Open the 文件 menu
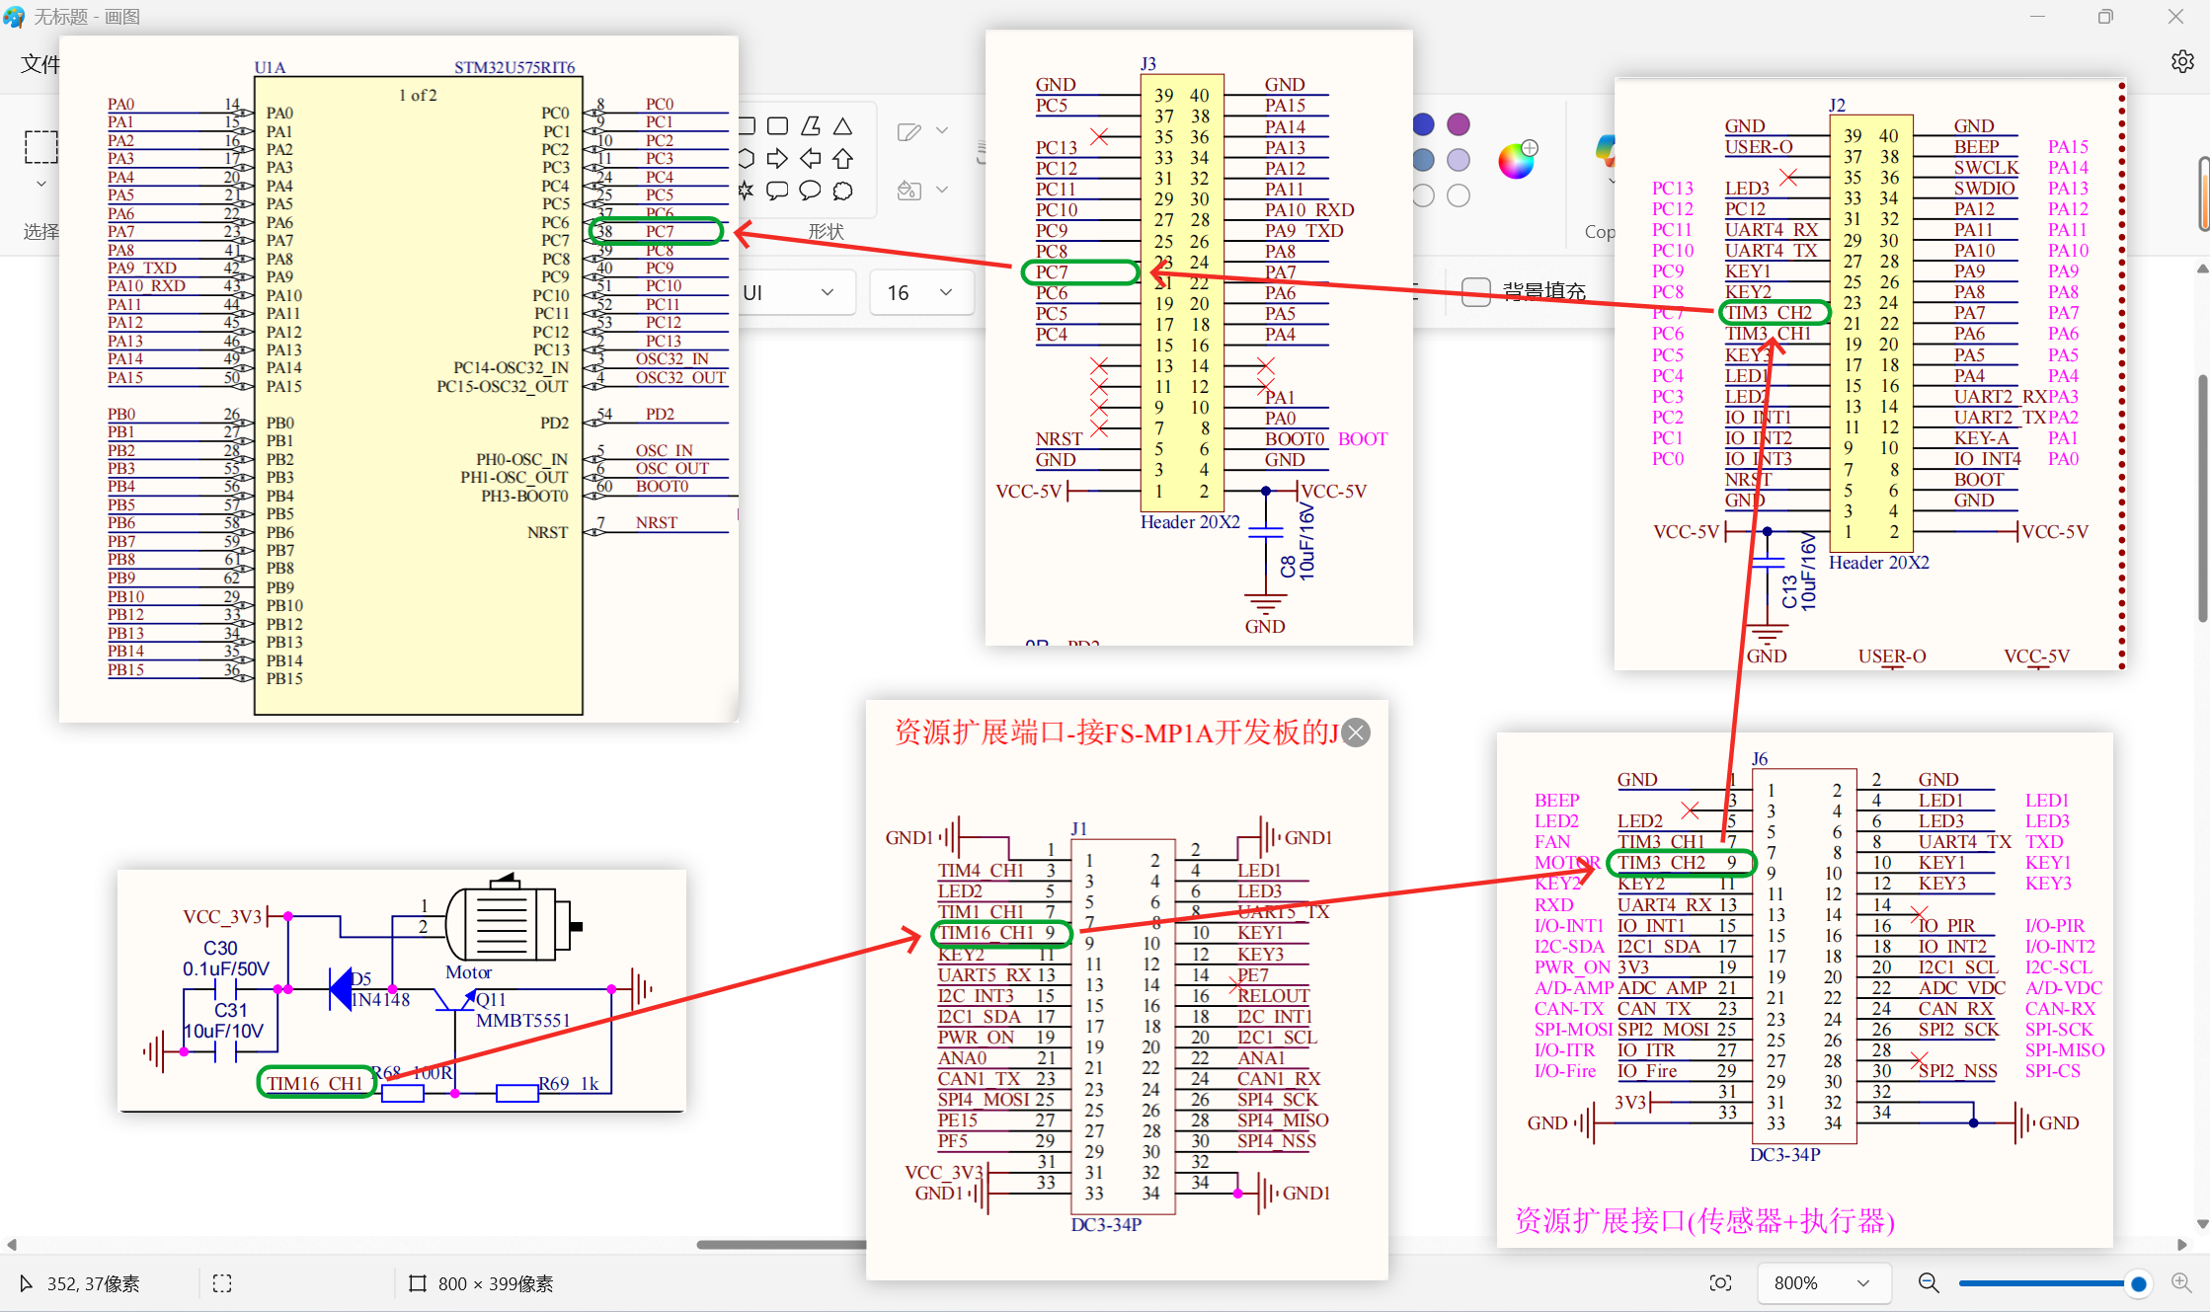Viewport: 2210px width, 1312px height. [x=39, y=64]
